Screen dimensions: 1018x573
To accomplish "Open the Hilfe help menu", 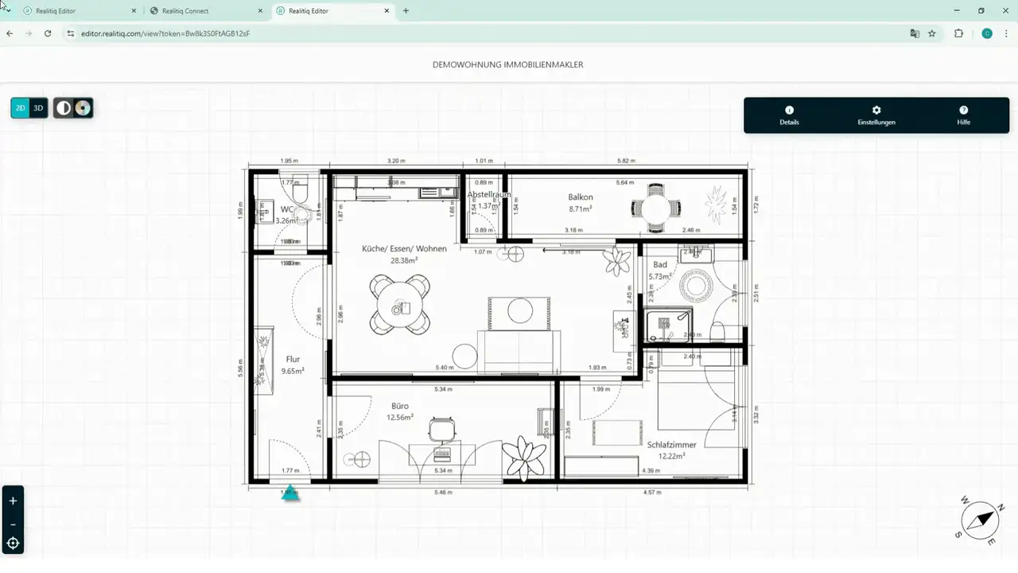I will (x=963, y=115).
